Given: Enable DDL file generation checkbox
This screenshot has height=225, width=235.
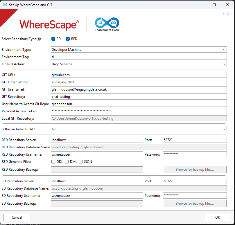Looking at the screenshot, I should [x=53, y=162].
